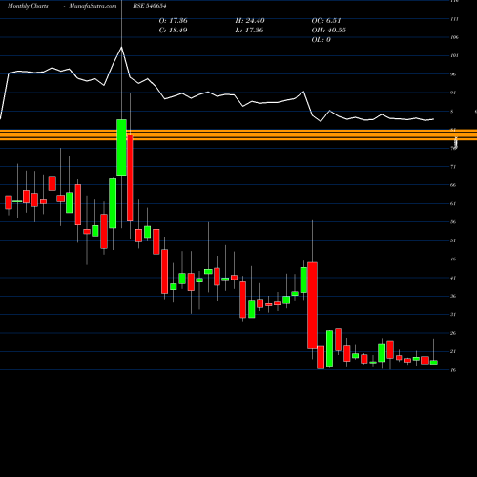Click the 41 price axis label
This screenshot has height=477, width=477.
coord(453,278)
